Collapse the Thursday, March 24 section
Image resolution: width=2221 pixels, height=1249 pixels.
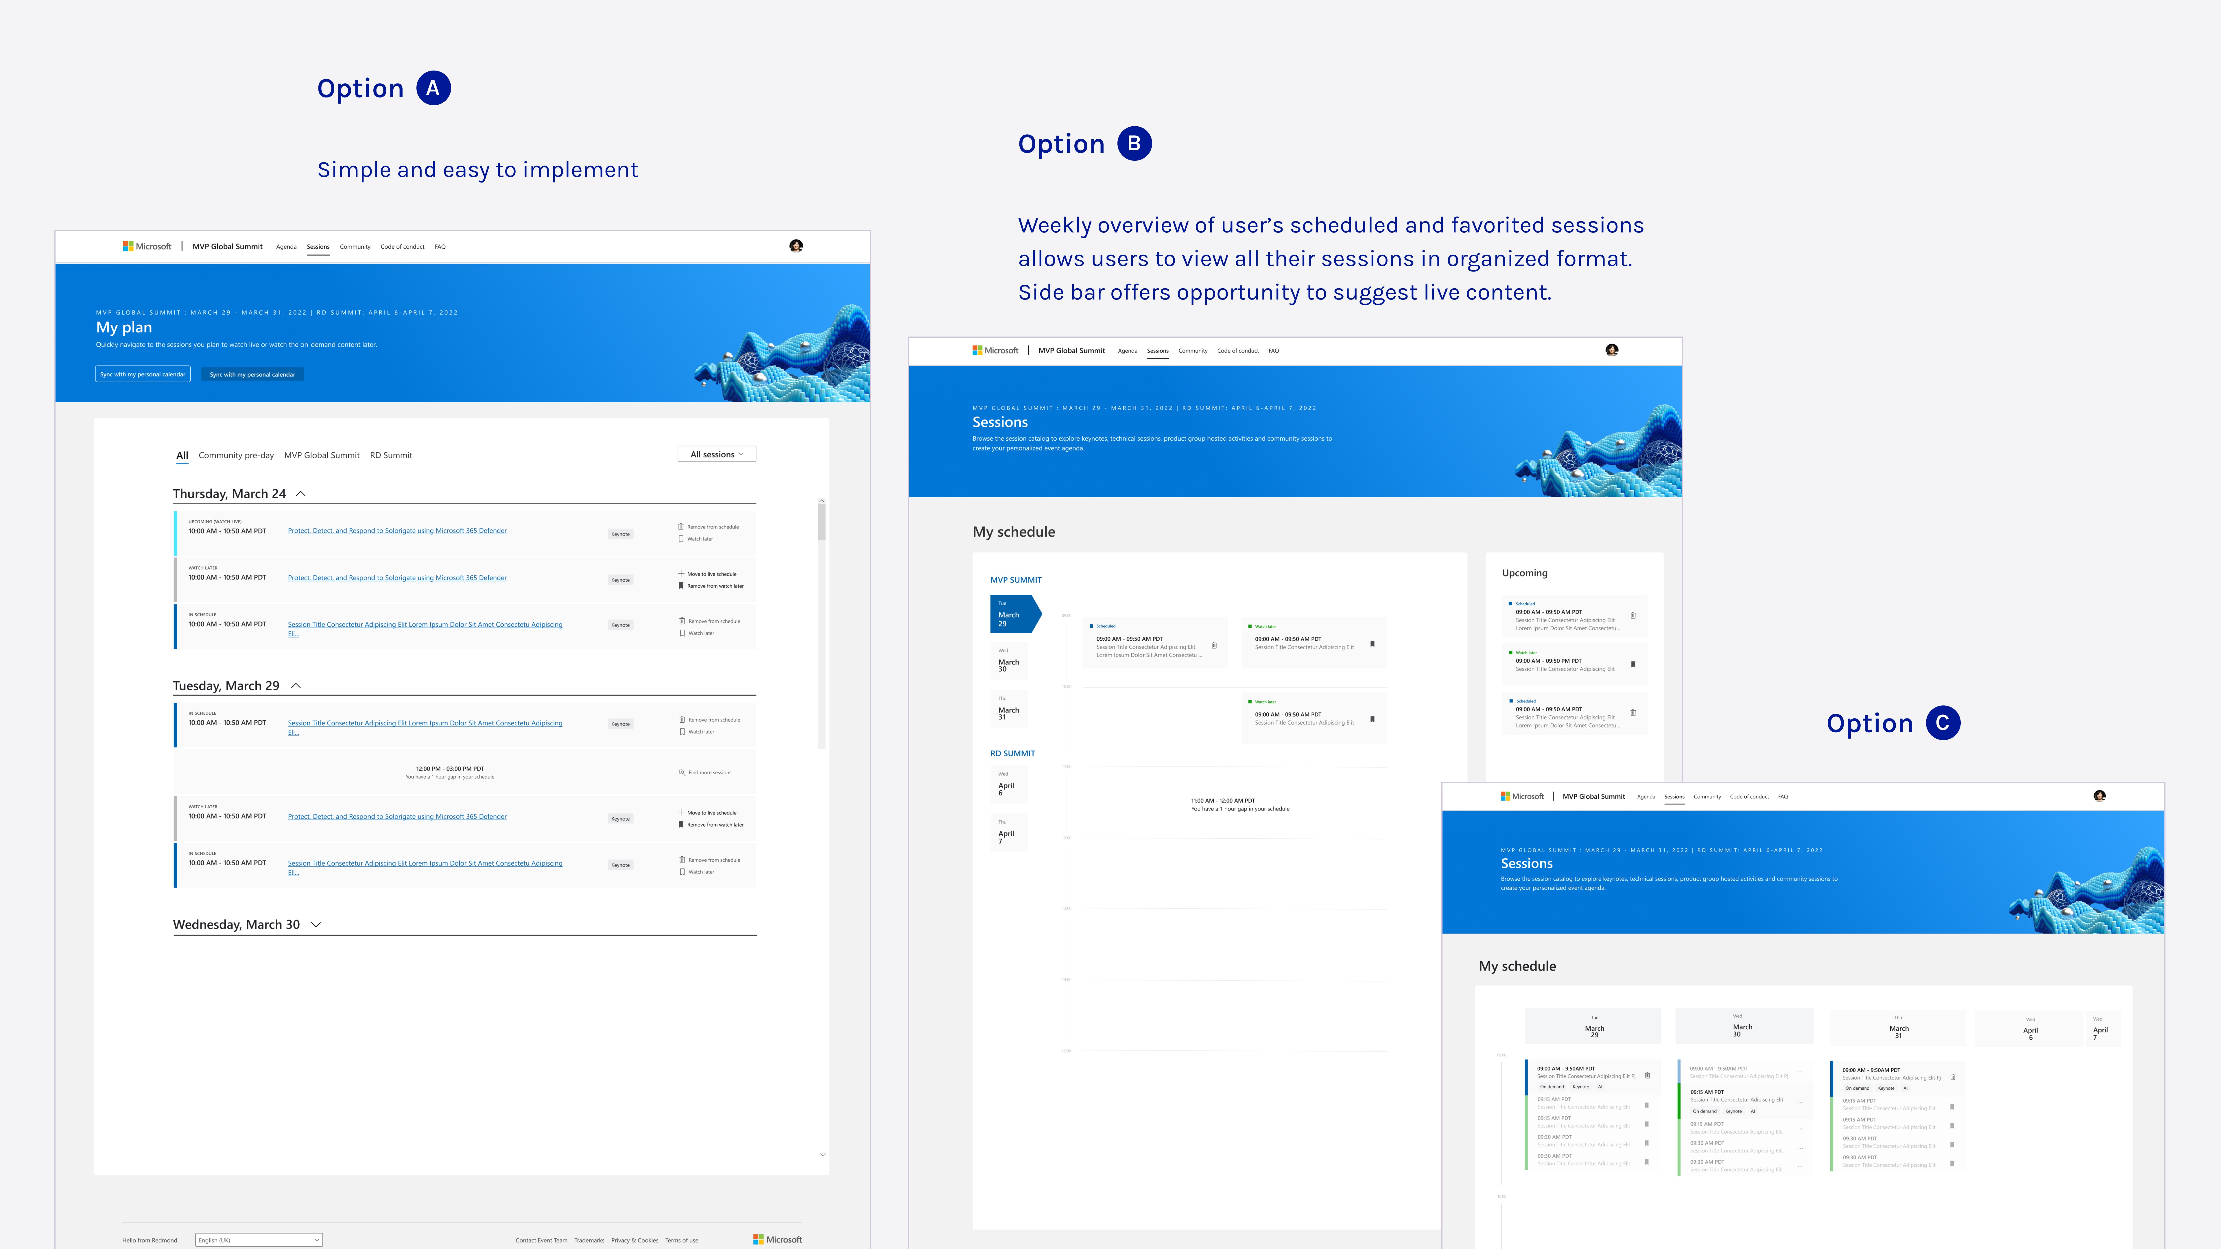(301, 494)
